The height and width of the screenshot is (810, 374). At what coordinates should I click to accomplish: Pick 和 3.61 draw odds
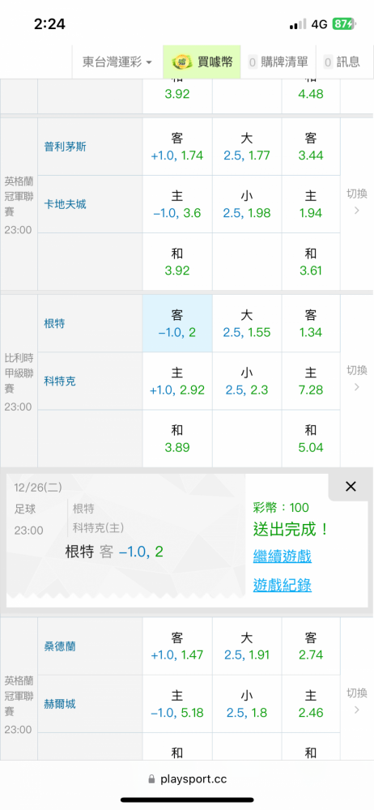coord(311,262)
